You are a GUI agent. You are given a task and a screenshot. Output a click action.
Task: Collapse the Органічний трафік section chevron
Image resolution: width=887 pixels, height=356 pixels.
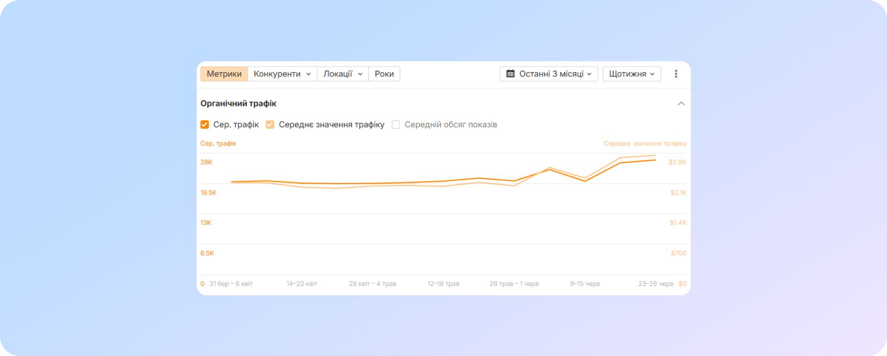click(680, 104)
